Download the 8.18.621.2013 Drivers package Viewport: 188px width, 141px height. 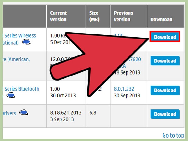(165, 114)
